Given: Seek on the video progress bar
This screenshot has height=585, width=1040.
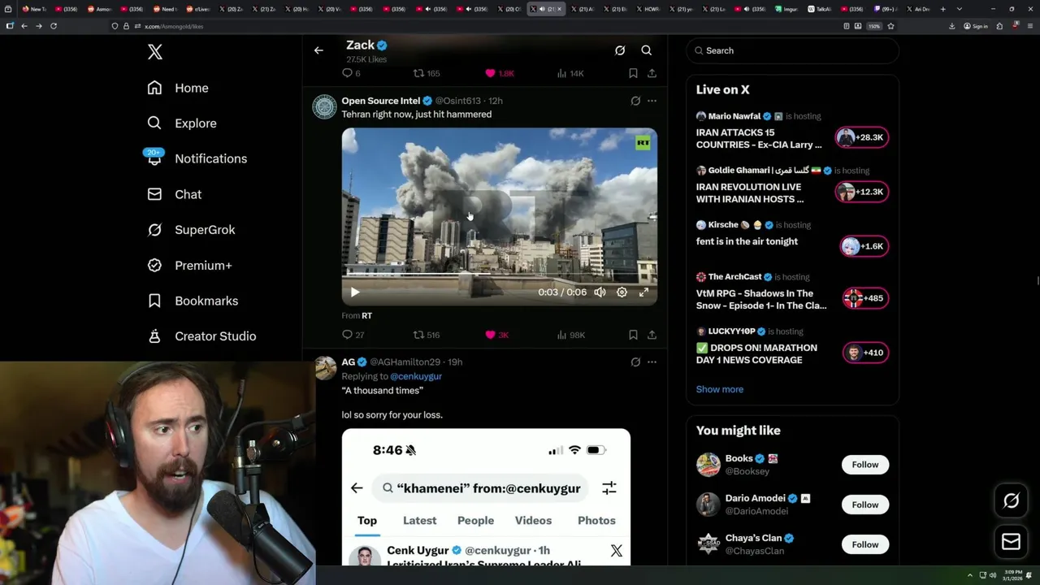Looking at the screenshot, I should coord(499,275).
